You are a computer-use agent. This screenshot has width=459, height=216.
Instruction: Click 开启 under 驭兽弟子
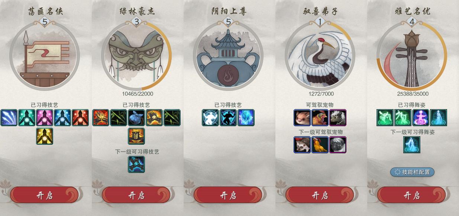point(320,195)
